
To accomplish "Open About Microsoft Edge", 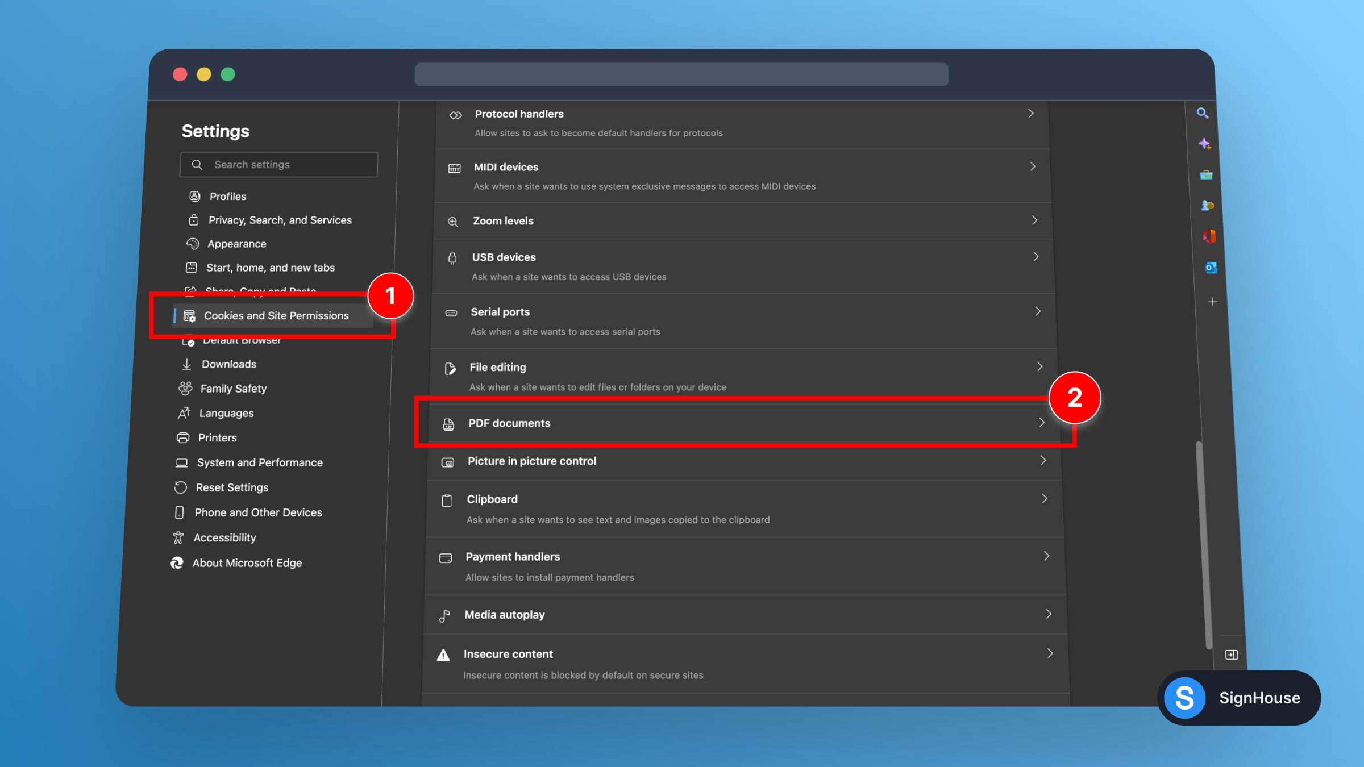I will coord(247,562).
